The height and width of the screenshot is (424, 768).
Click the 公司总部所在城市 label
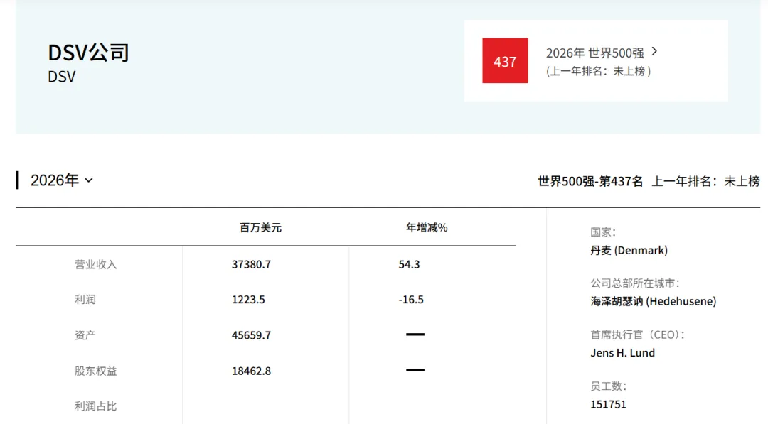point(635,283)
